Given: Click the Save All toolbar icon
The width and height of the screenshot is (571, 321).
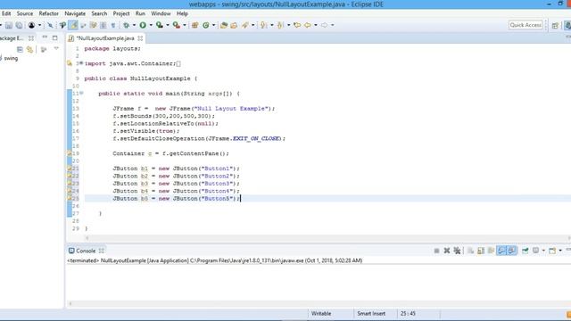Looking at the screenshot, I should click(x=19, y=25).
